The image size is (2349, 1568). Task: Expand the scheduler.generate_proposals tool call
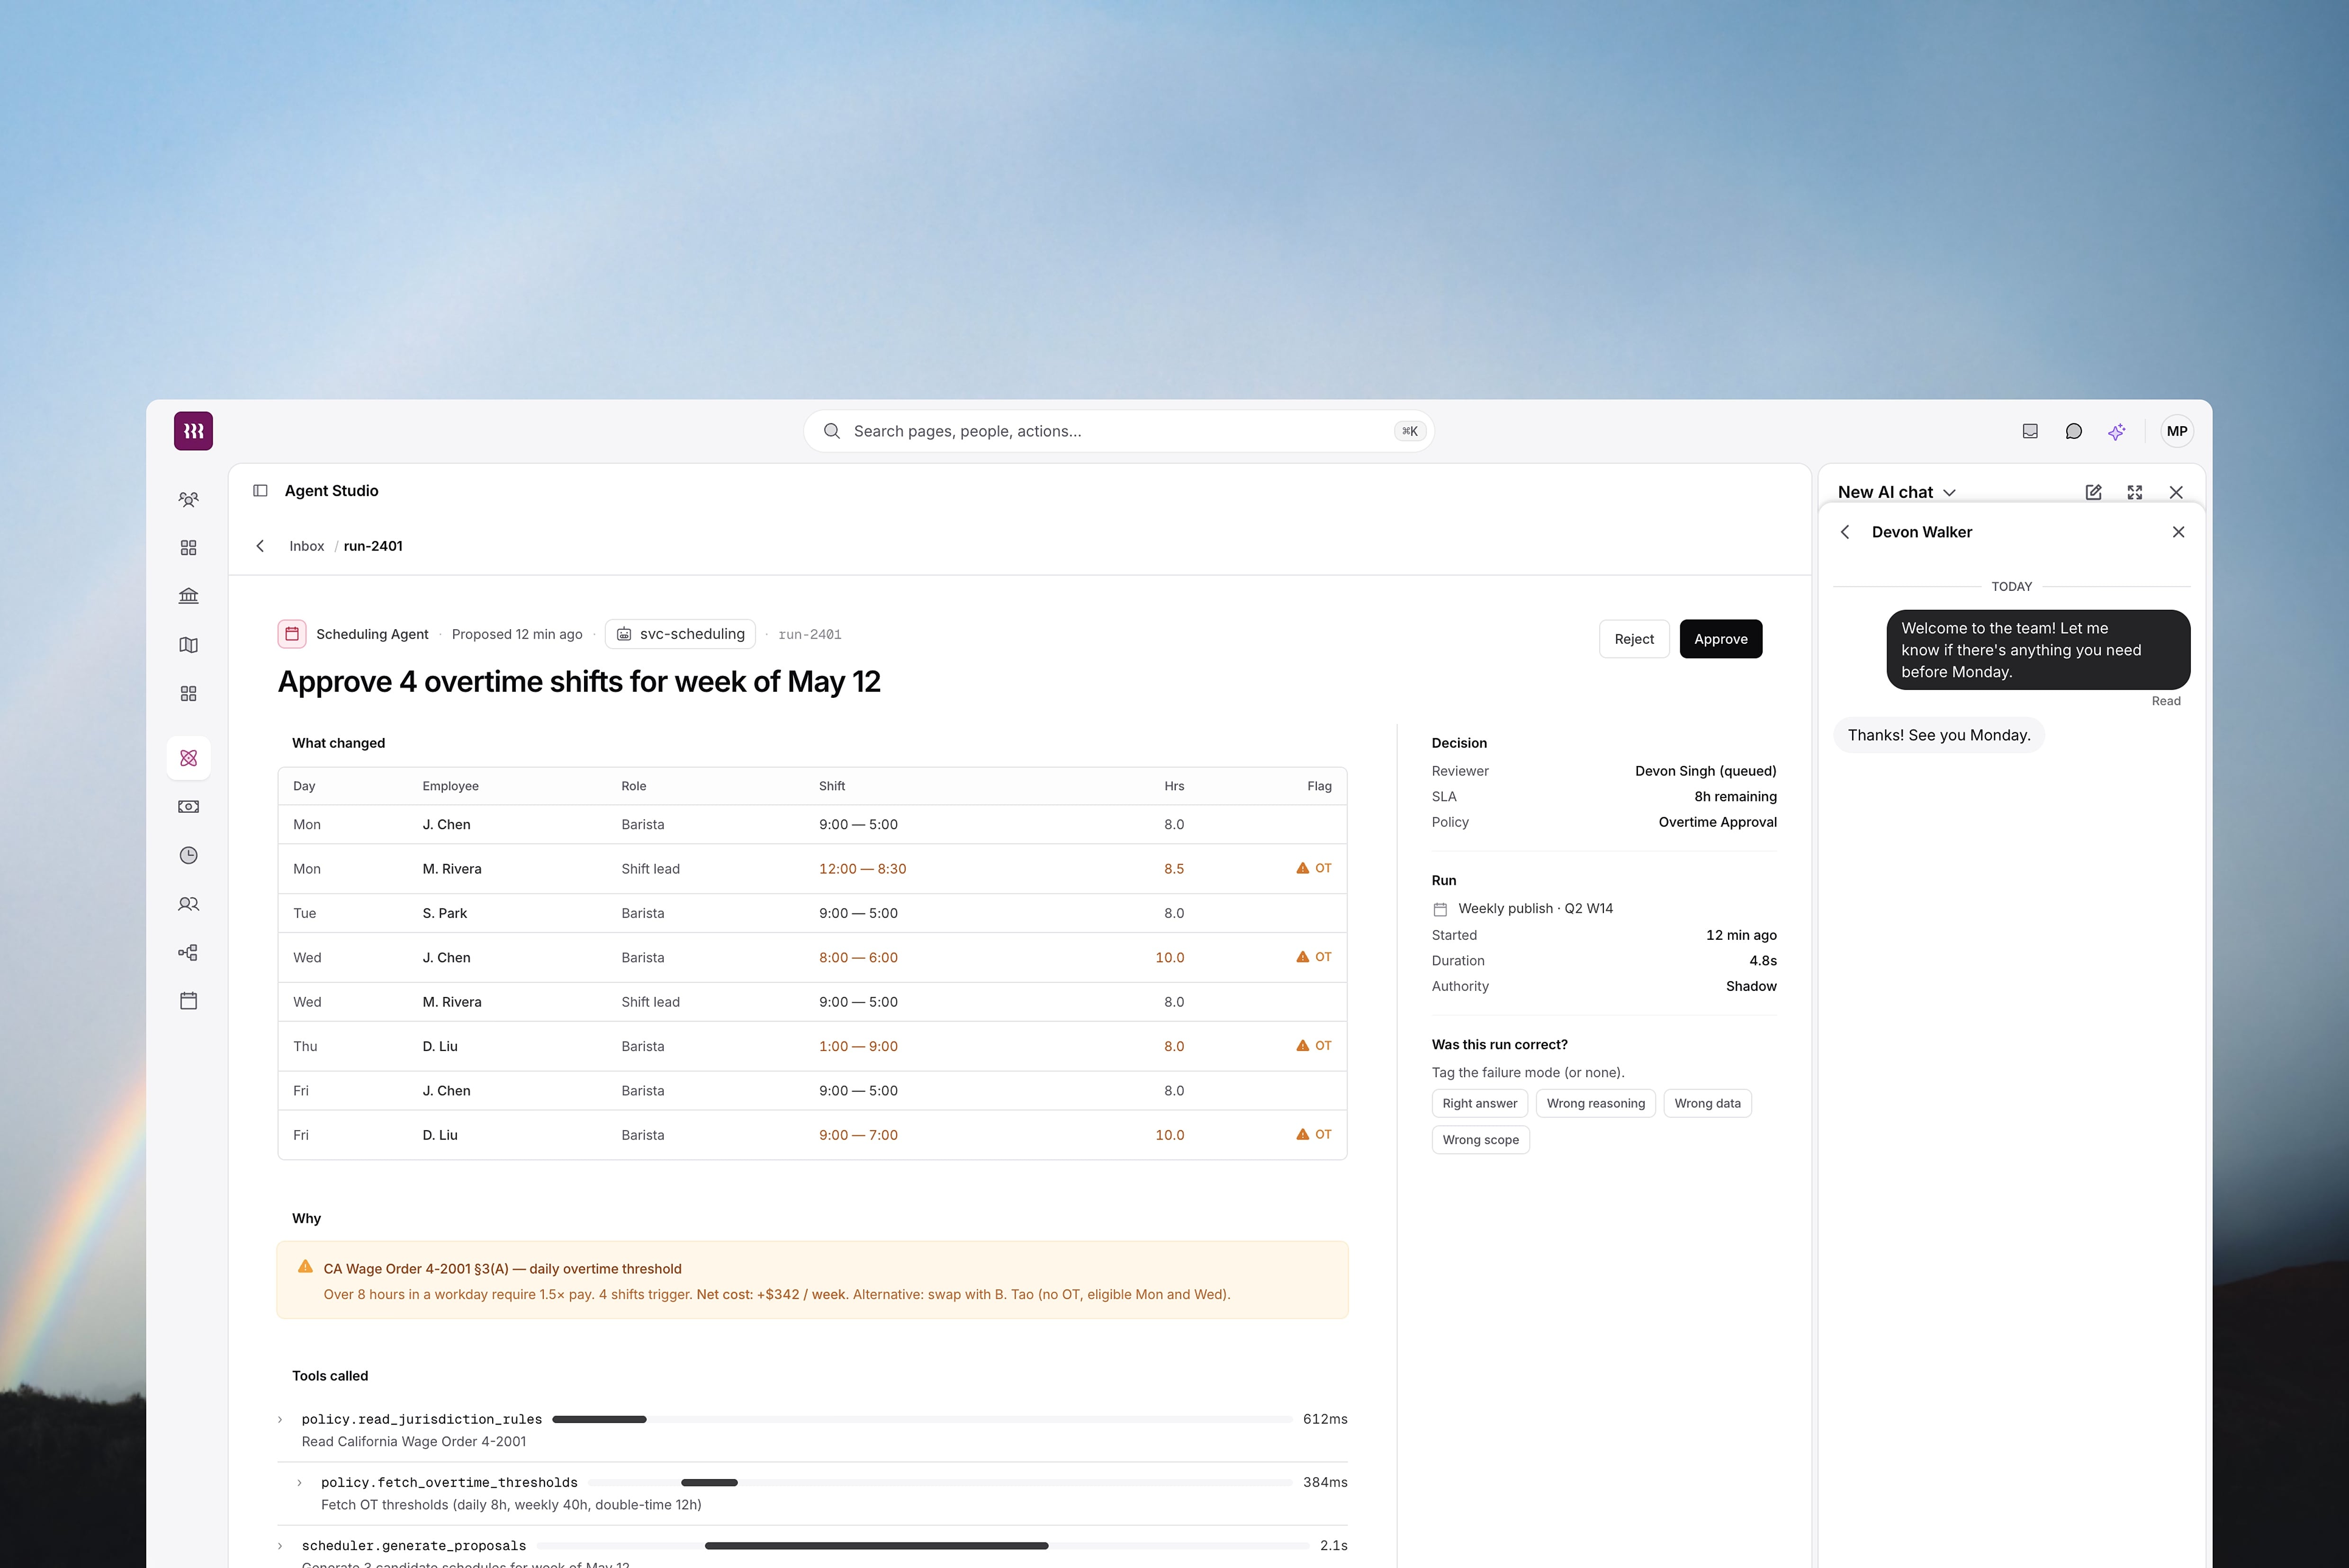pos(280,1546)
